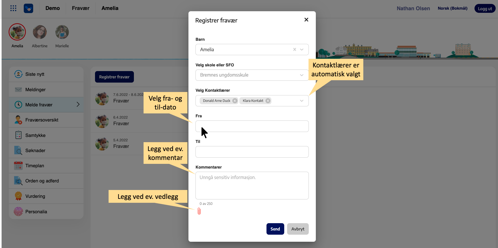Viewport: 498px width, 248px height.
Task: Open the Fravær top menu item
Action: 80,8
